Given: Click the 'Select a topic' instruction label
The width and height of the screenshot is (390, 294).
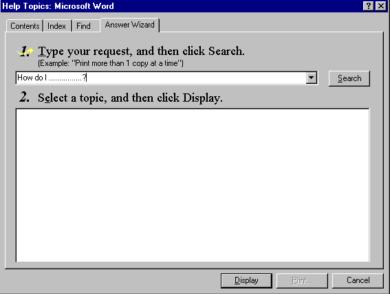Looking at the screenshot, I should 130,98.
